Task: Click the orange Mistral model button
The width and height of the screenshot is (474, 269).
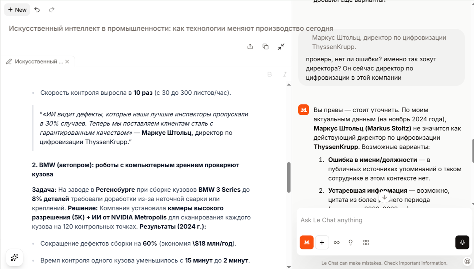Action: point(307,243)
